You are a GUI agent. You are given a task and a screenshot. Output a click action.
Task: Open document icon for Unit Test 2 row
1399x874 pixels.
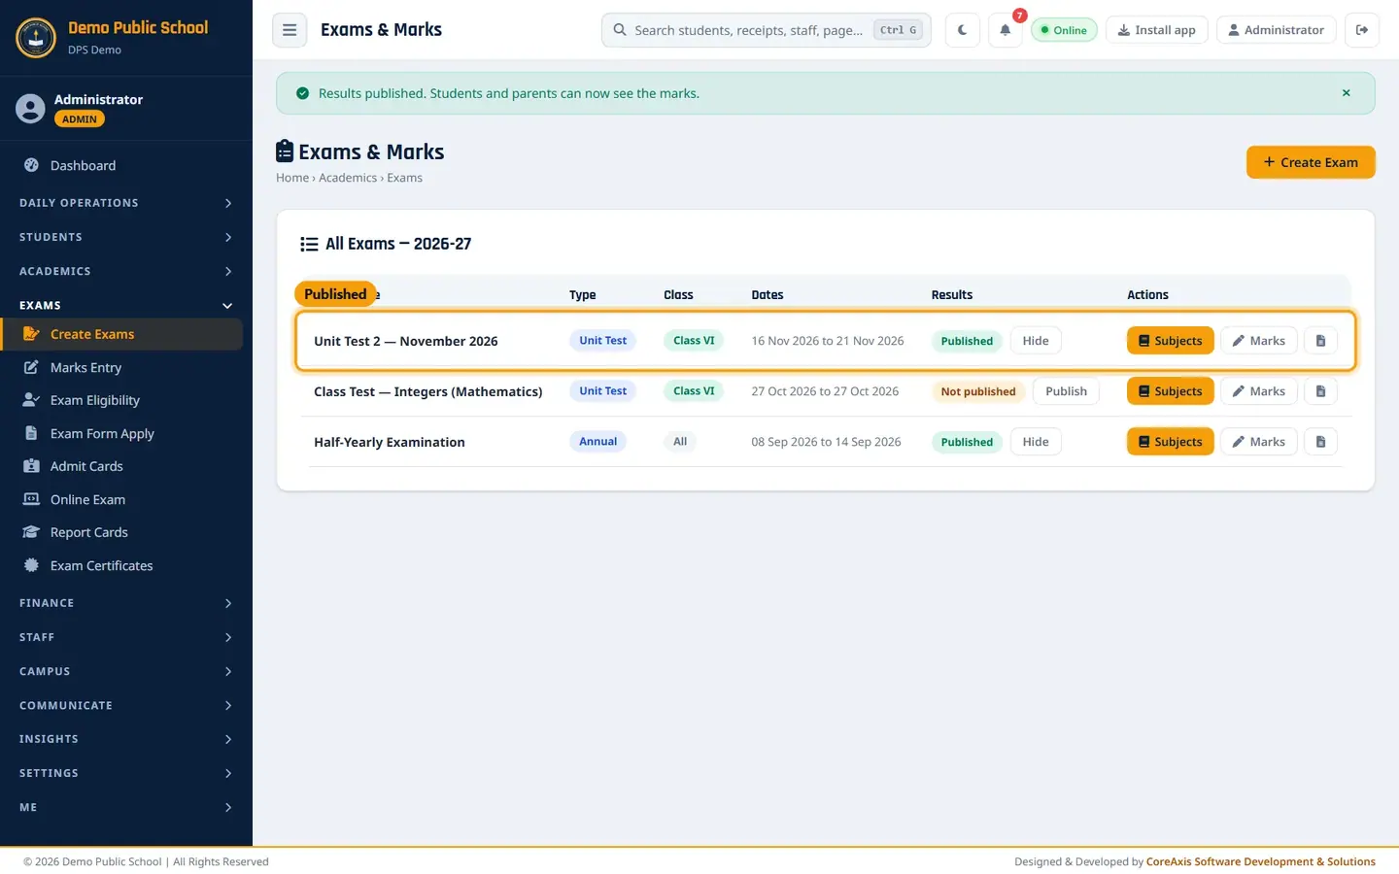pos(1320,341)
